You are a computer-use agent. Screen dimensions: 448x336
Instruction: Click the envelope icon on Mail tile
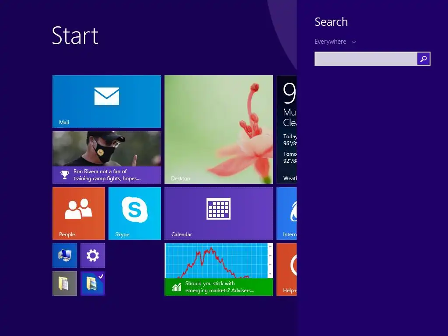[107, 96]
